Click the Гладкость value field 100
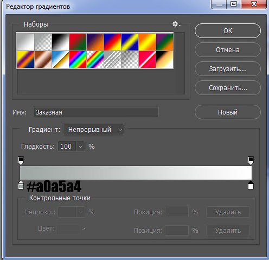 point(67,147)
